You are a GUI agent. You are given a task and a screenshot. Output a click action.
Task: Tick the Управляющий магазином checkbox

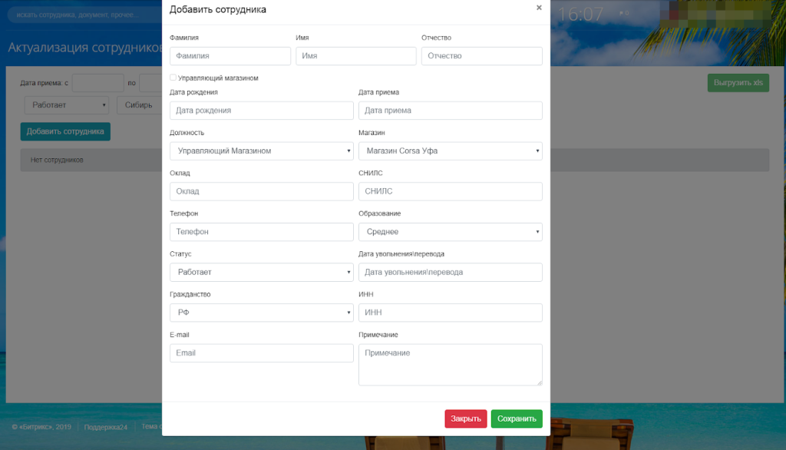tap(173, 78)
